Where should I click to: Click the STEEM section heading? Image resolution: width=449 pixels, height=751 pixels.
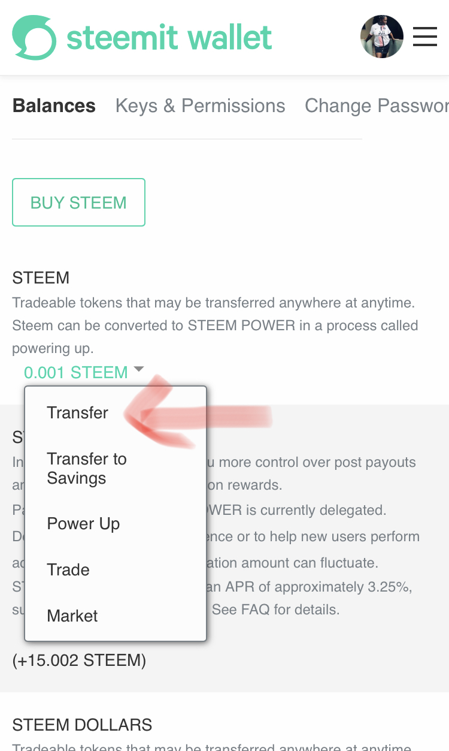(x=41, y=278)
